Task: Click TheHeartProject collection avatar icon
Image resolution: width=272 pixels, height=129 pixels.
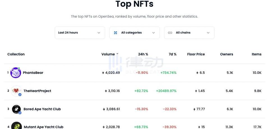Action: (x=16, y=91)
